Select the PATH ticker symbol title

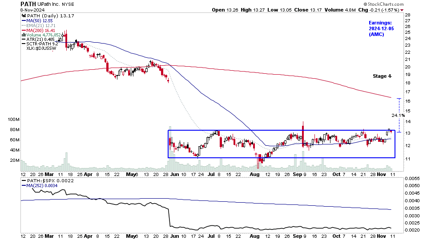pos(28,4)
